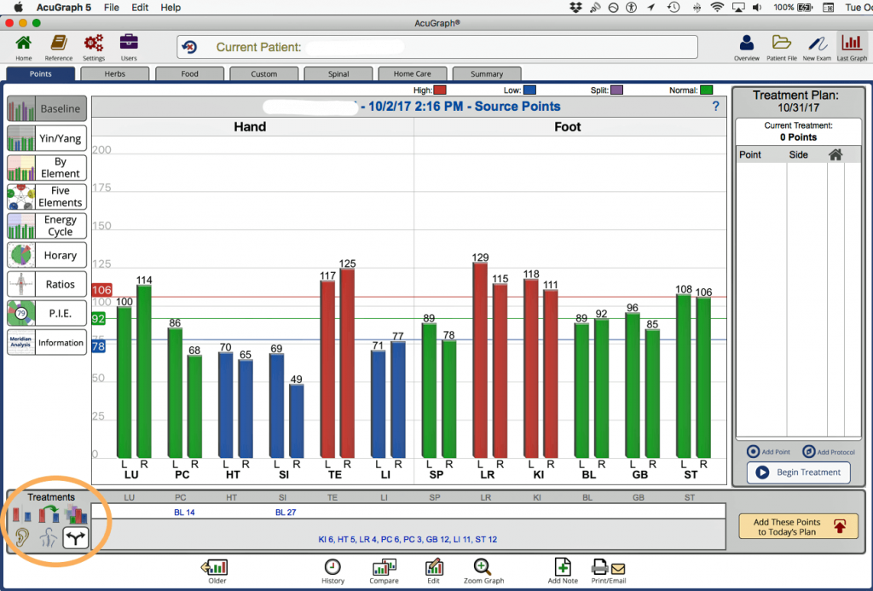
Task: Open the Bluetooth menu bar icon
Action: point(697,7)
